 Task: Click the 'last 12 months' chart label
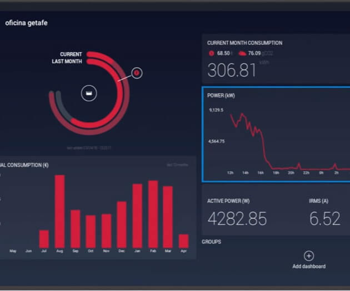(177, 165)
